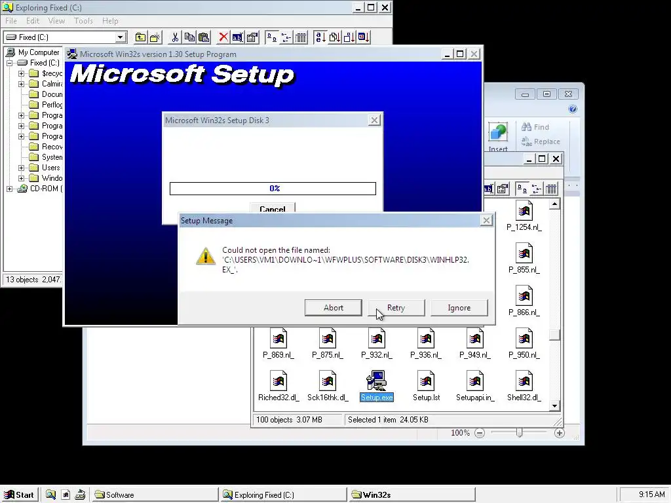Screen dimensions: 671x503
Task: Click the scrollbar thumb in Win32s file list
Action: tap(554, 335)
